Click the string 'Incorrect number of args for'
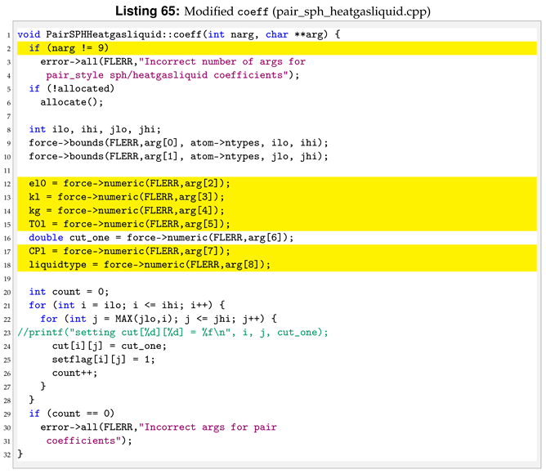Viewport: 546px width, 474px height. point(225,61)
